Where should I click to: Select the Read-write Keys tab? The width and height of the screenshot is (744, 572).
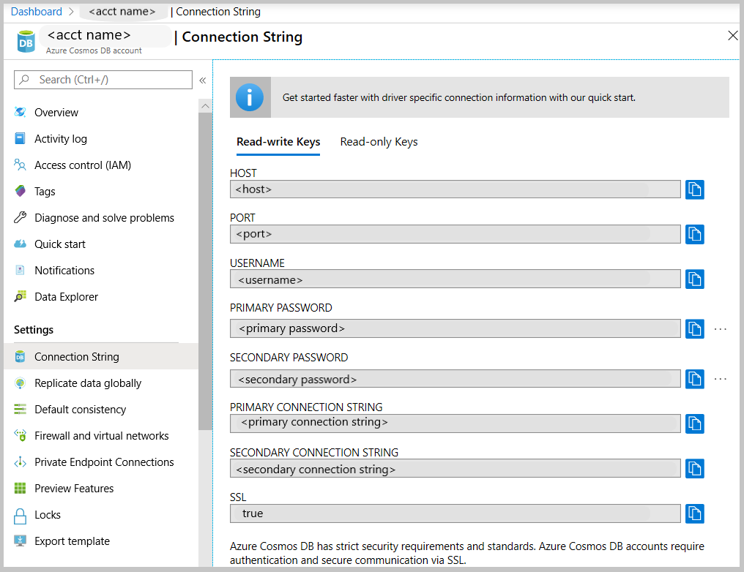tap(278, 141)
